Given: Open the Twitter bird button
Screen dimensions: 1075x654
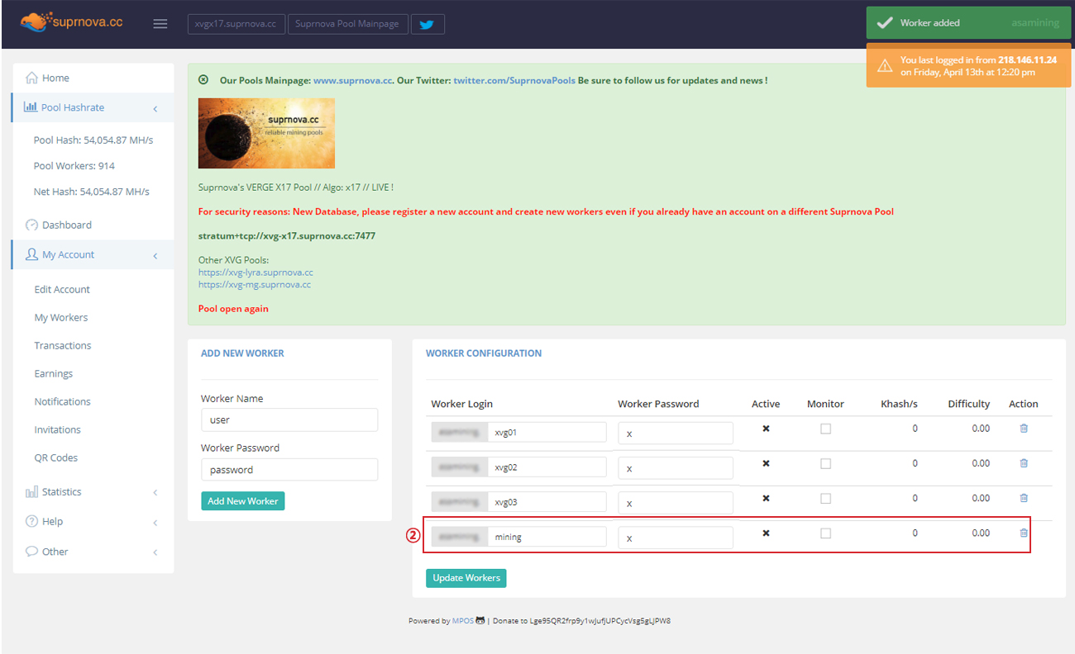Looking at the screenshot, I should coord(427,24).
